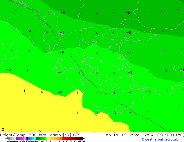Click the Height/Temp. 700 hPa GFS chart title

point(40,135)
